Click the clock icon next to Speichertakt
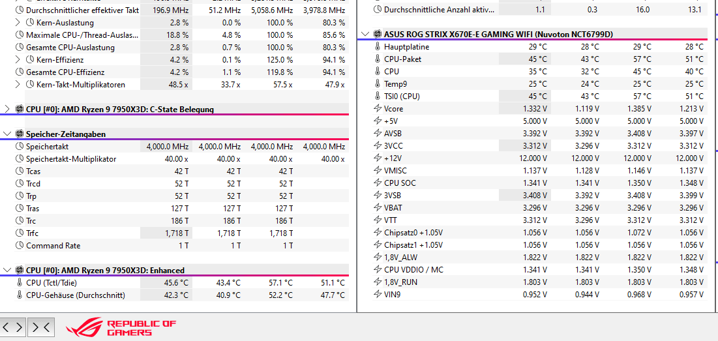 tap(19, 147)
